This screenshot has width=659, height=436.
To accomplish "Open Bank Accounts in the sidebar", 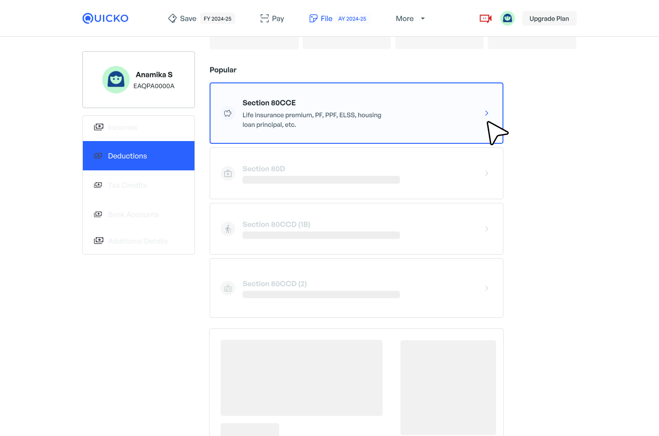I will [x=133, y=214].
